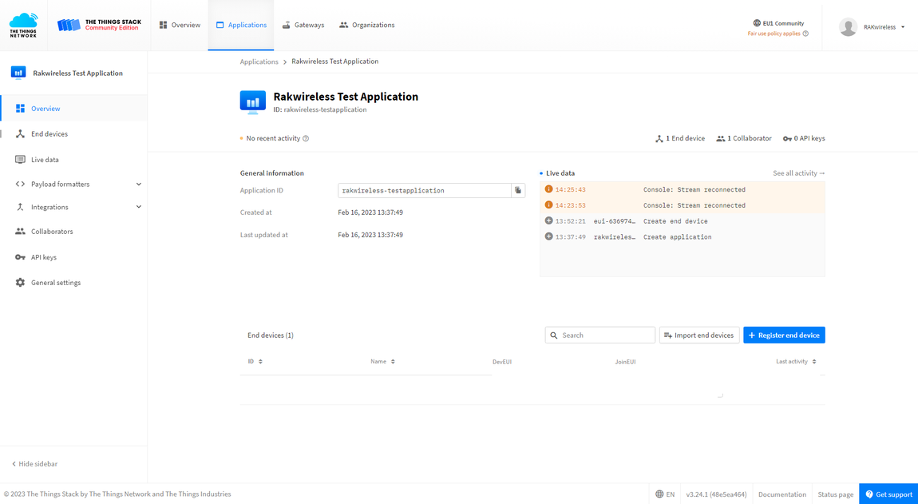This screenshot has width=918, height=504.
Task: Open the Organizations tab
Action: 367,26
